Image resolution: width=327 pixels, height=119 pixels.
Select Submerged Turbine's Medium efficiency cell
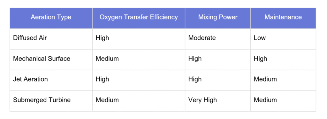[139, 101]
